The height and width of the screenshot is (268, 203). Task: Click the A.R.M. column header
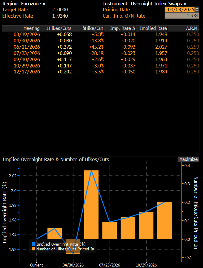[192, 28]
